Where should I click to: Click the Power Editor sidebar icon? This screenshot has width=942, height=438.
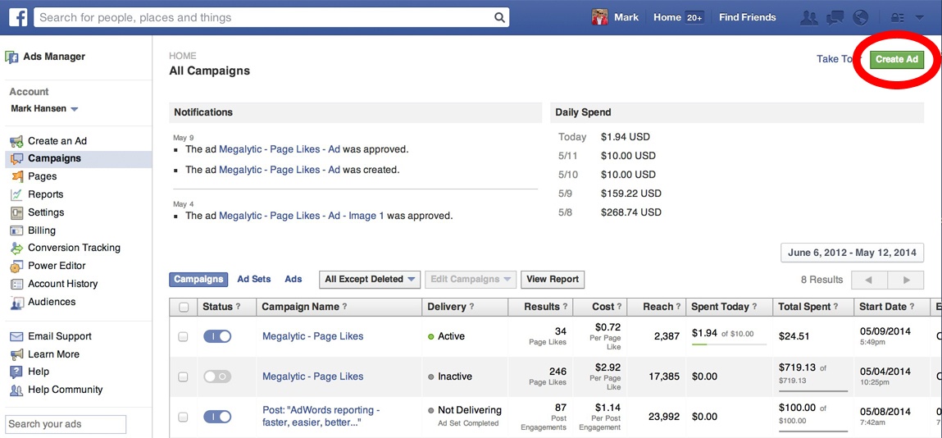[x=16, y=266]
